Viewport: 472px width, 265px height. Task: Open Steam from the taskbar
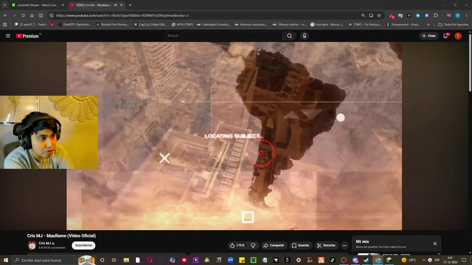[x=366, y=260]
